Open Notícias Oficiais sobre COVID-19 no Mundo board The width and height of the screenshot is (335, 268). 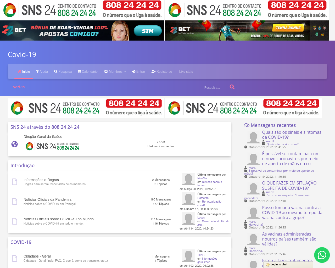tap(59, 219)
